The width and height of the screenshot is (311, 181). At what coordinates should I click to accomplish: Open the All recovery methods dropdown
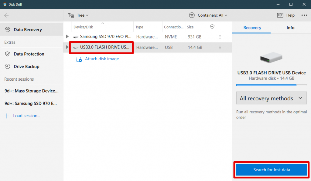(271, 98)
